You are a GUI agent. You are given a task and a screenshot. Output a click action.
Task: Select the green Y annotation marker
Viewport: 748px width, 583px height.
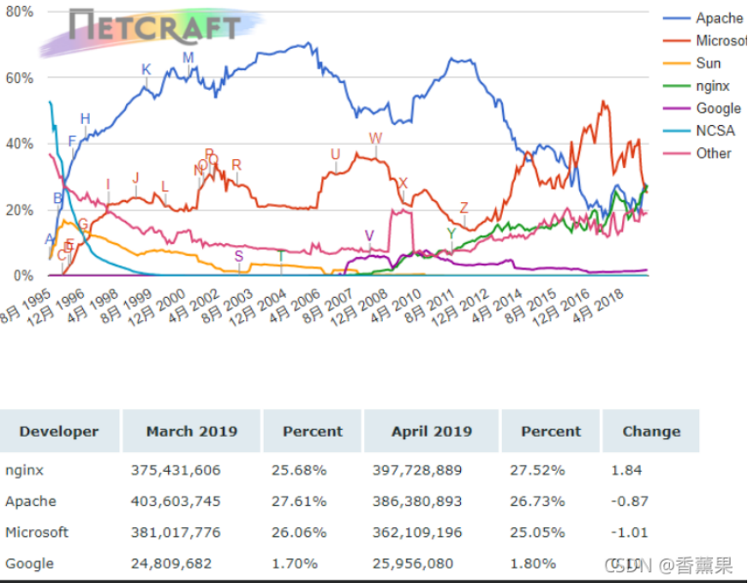[x=451, y=235]
